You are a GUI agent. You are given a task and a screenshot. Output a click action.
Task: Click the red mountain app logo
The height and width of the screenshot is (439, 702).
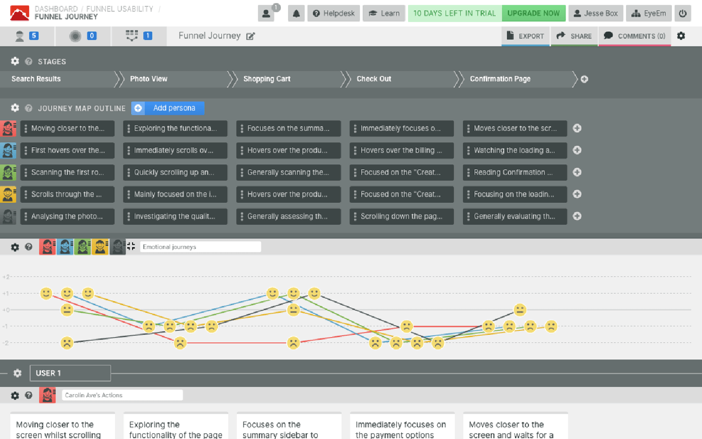(x=19, y=13)
